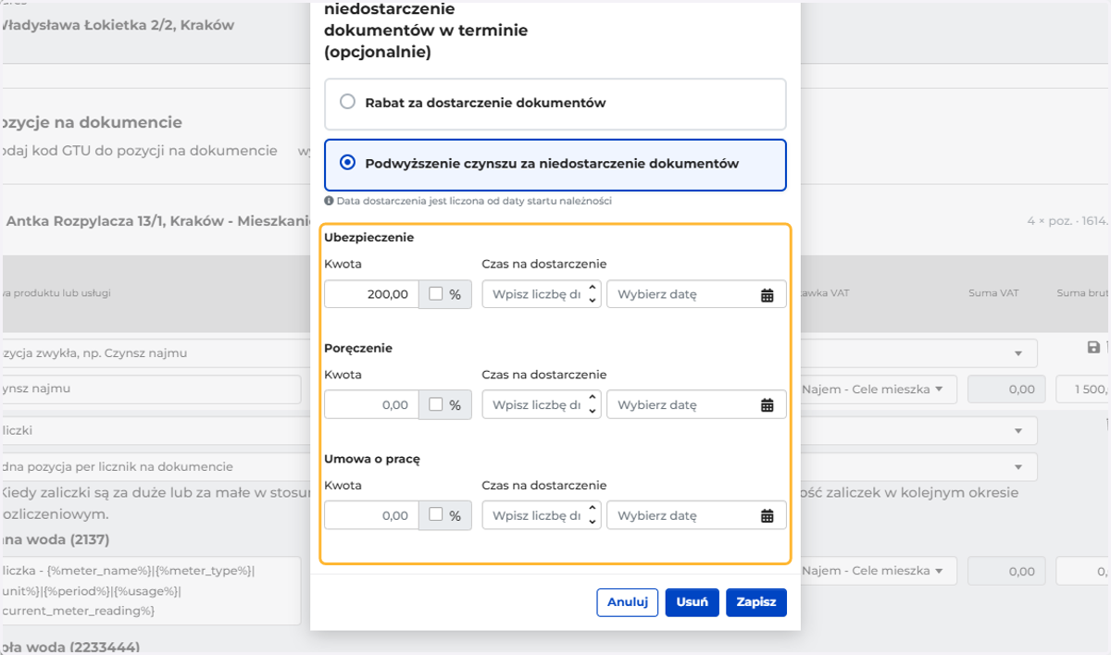Click the Zapisz button

tap(756, 602)
